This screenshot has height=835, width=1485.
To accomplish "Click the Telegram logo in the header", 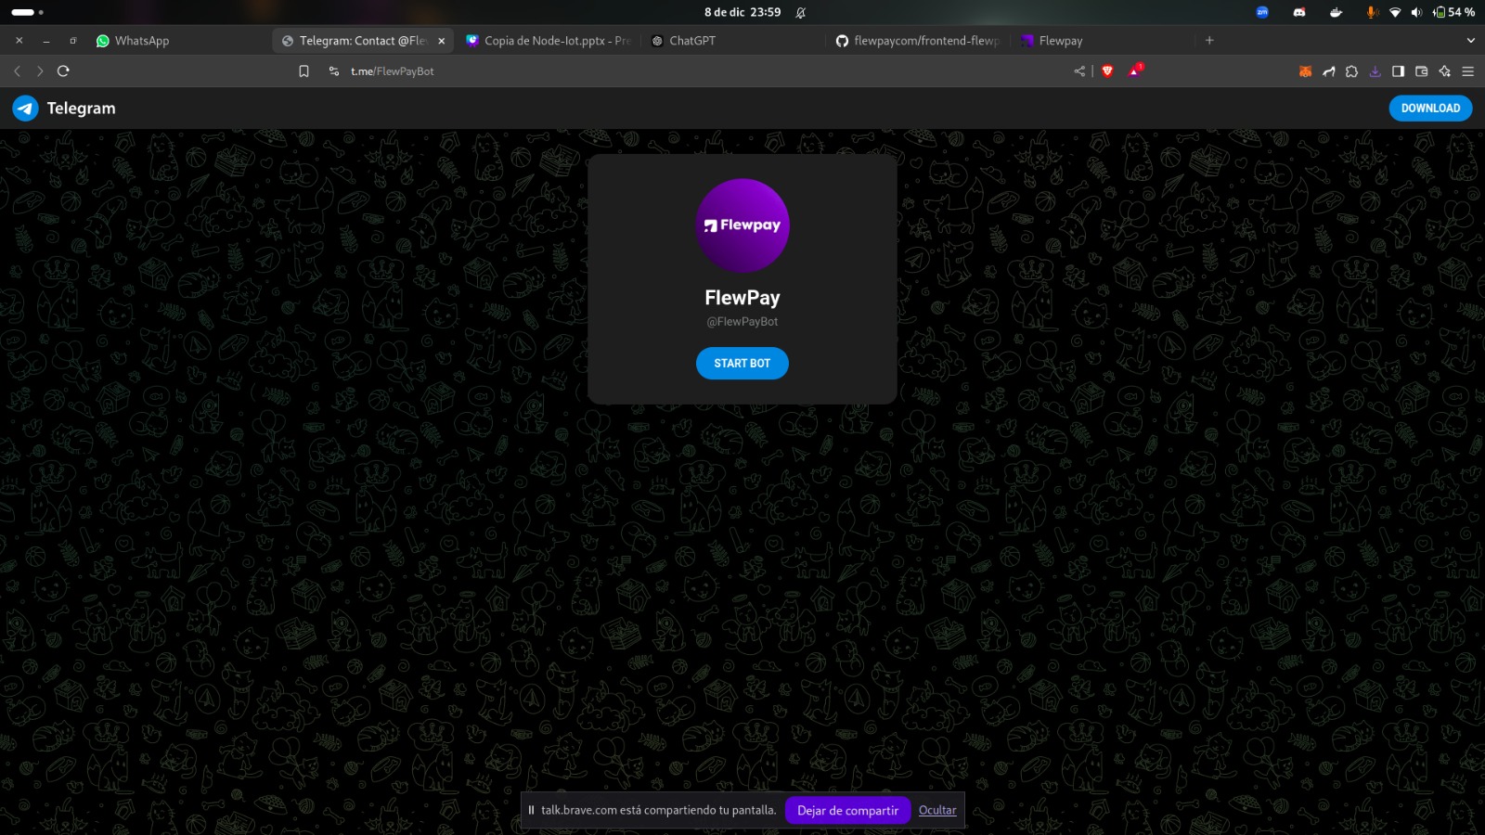I will [x=25, y=109].
